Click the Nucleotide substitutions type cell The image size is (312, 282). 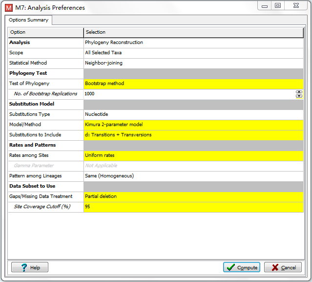193,114
